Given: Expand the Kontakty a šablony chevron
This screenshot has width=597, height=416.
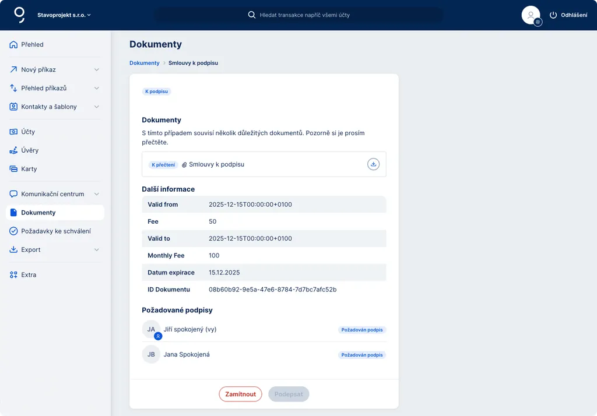Looking at the screenshot, I should click(97, 107).
